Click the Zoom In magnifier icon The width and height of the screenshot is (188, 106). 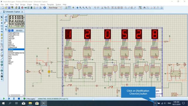point(80,8)
